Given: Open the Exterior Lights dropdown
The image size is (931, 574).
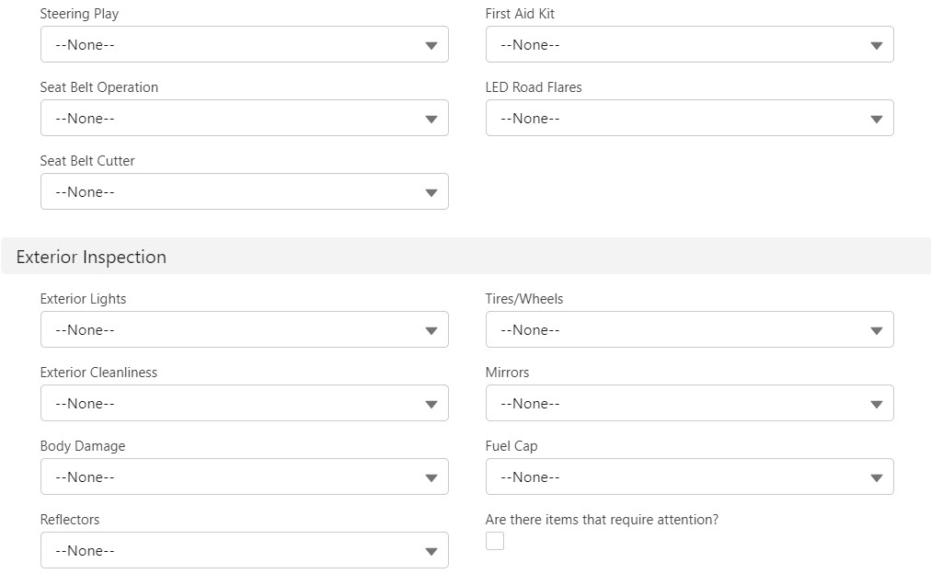Looking at the screenshot, I should (244, 329).
